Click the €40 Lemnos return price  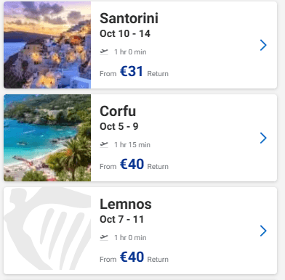pyautogui.click(x=132, y=257)
